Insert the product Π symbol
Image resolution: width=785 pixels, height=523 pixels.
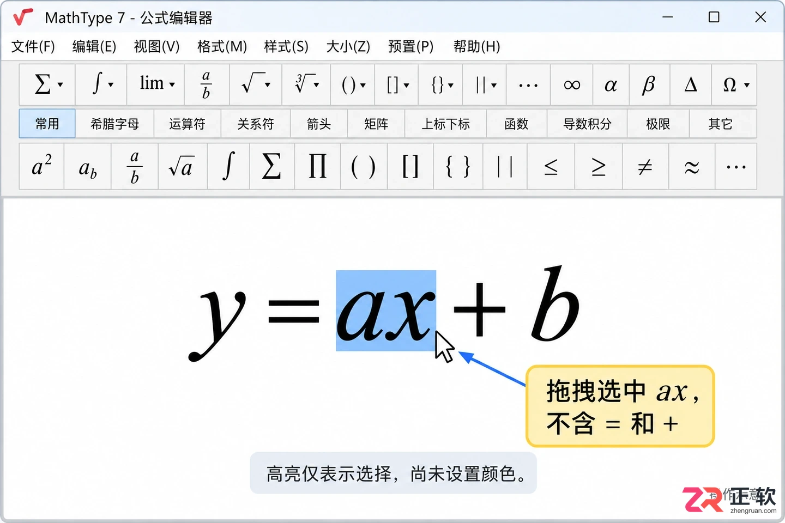(317, 167)
